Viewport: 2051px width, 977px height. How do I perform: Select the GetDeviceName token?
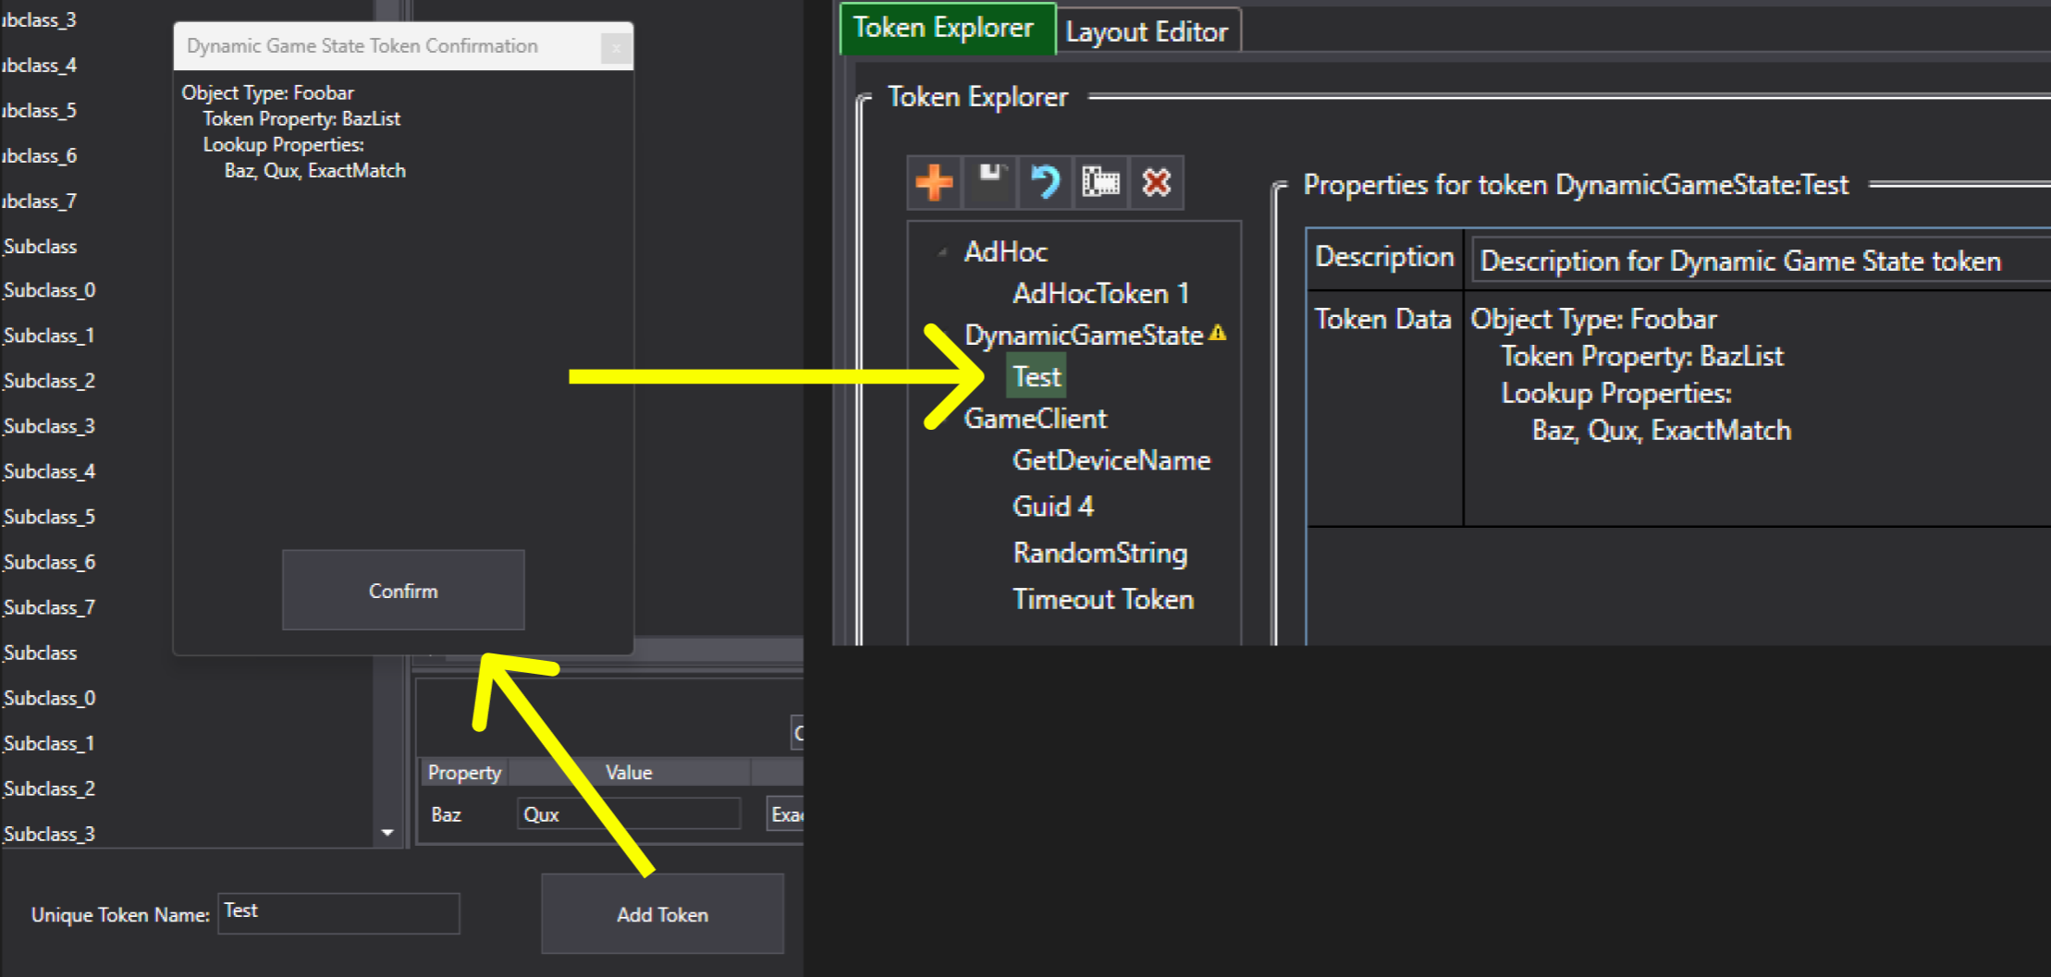[x=1111, y=460]
